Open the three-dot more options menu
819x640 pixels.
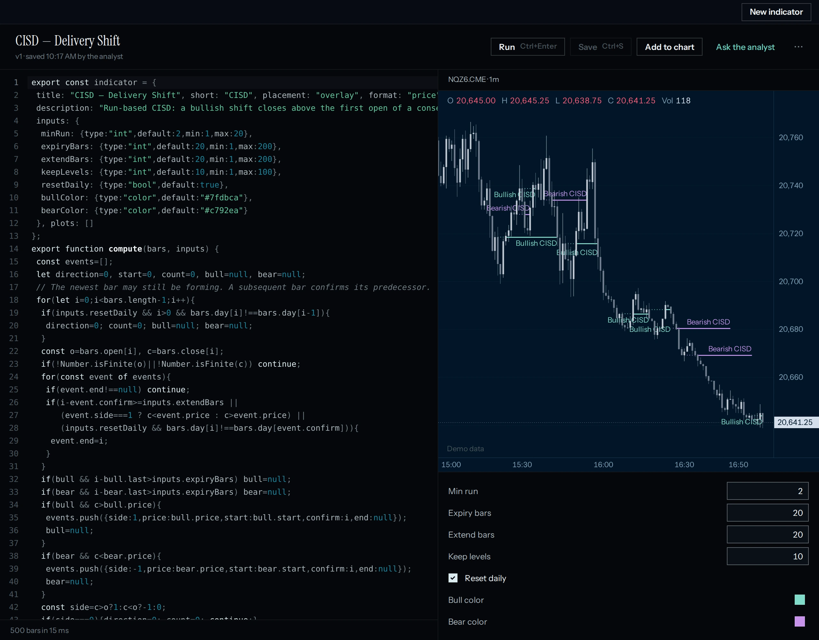click(799, 47)
